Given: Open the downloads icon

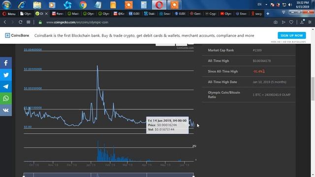Looking at the screenshot, I should point(302,22).
